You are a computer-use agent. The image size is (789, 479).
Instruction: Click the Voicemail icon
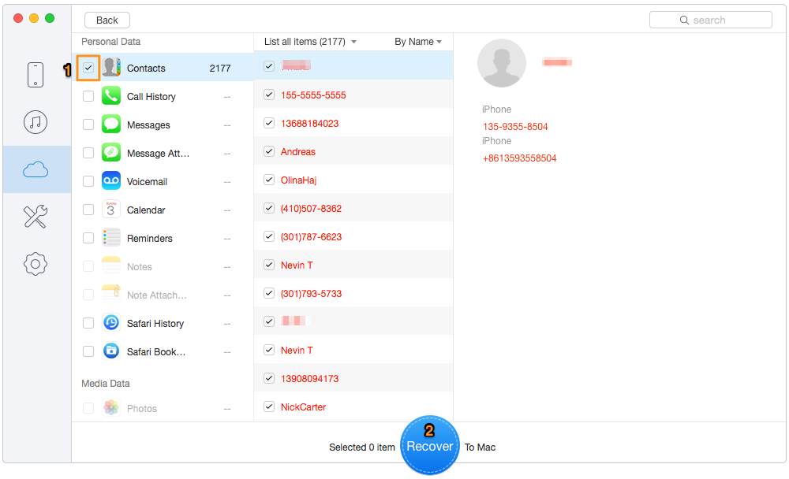pyautogui.click(x=111, y=181)
